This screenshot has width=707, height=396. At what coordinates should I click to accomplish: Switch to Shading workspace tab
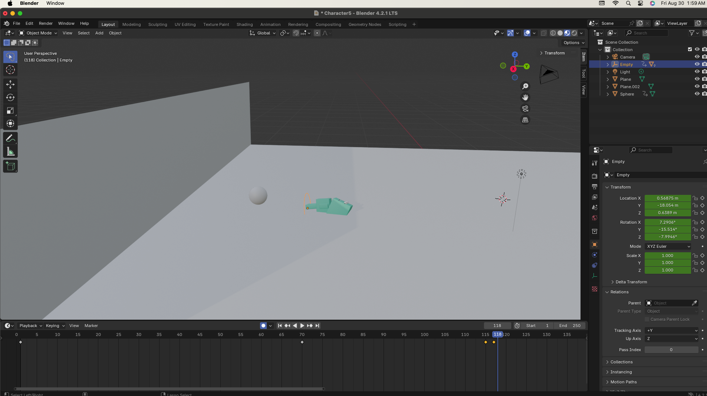tap(244, 24)
